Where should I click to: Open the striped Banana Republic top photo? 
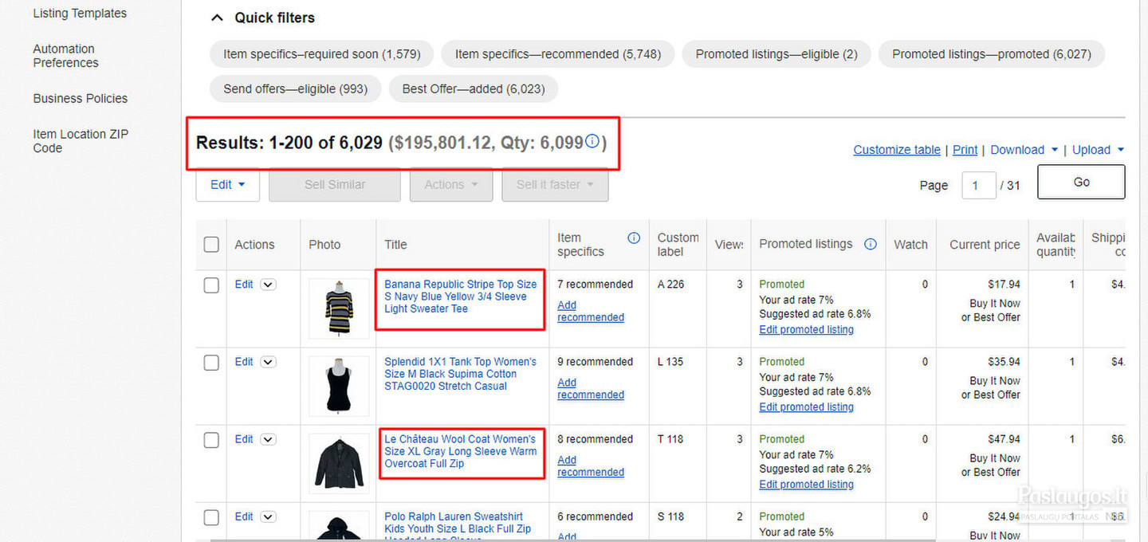(339, 308)
